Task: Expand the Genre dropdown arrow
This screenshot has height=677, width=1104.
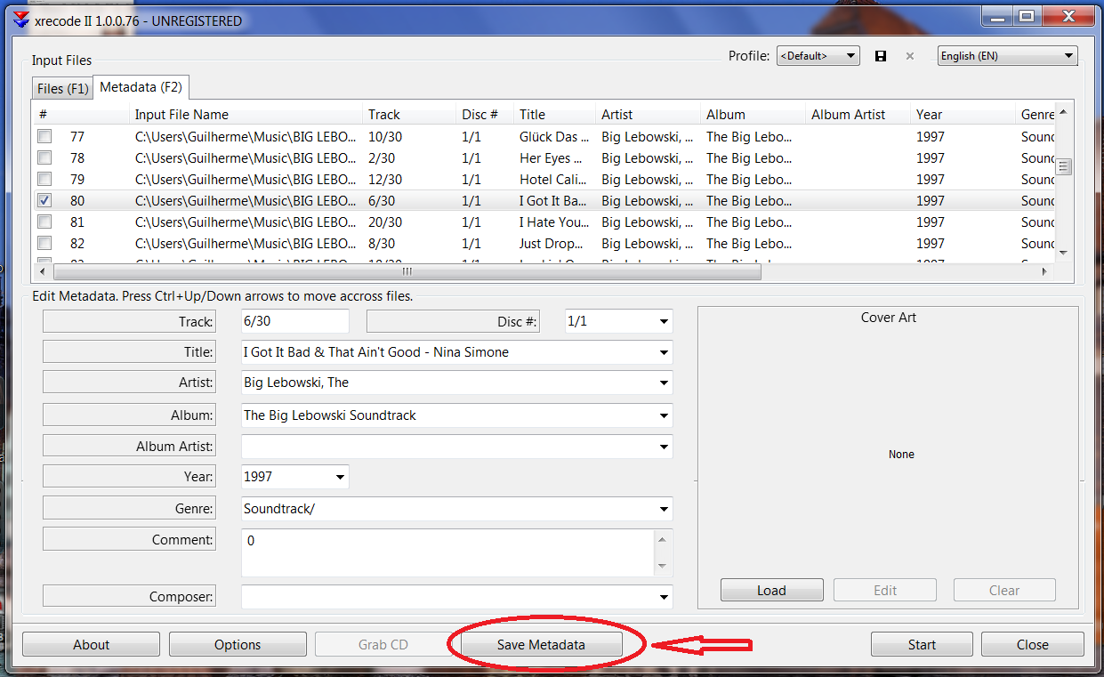Action: coord(664,509)
